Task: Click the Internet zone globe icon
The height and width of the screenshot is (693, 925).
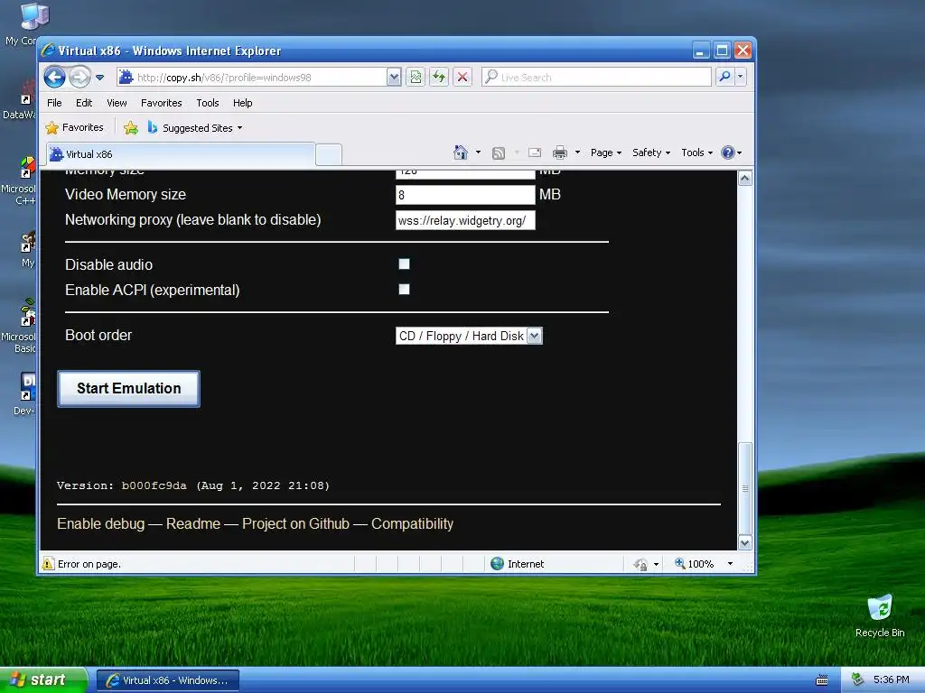Action: [x=498, y=564]
